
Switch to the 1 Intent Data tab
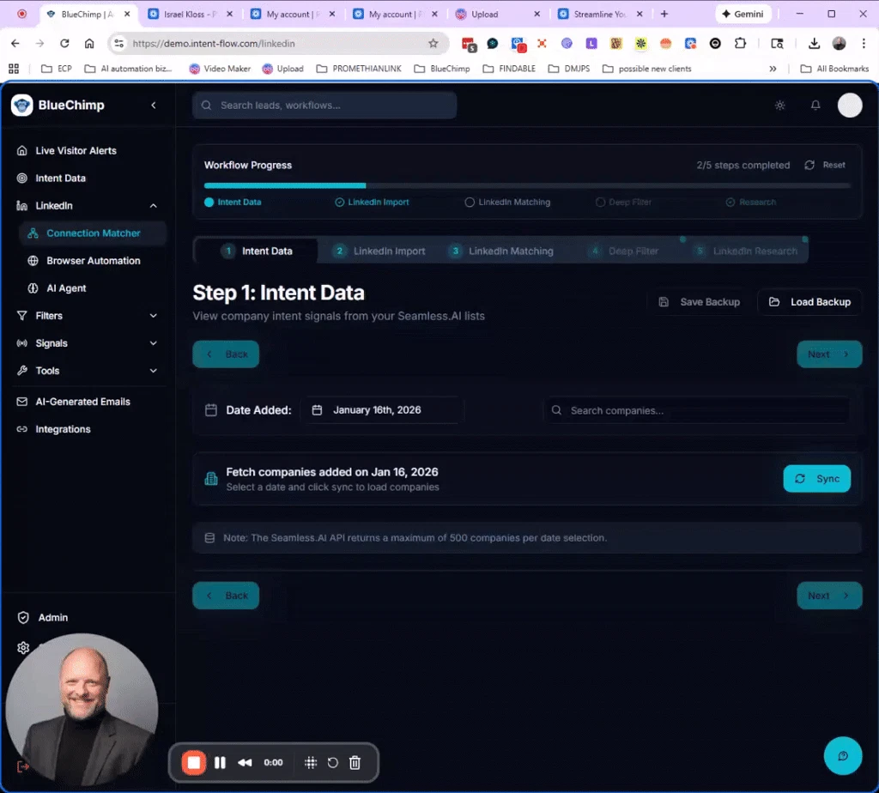256,251
